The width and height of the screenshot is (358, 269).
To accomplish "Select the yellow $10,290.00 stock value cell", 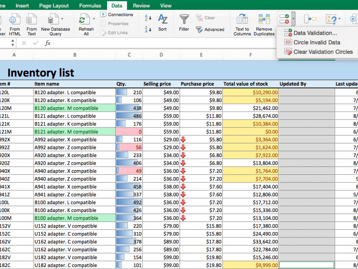I will 251,93.
